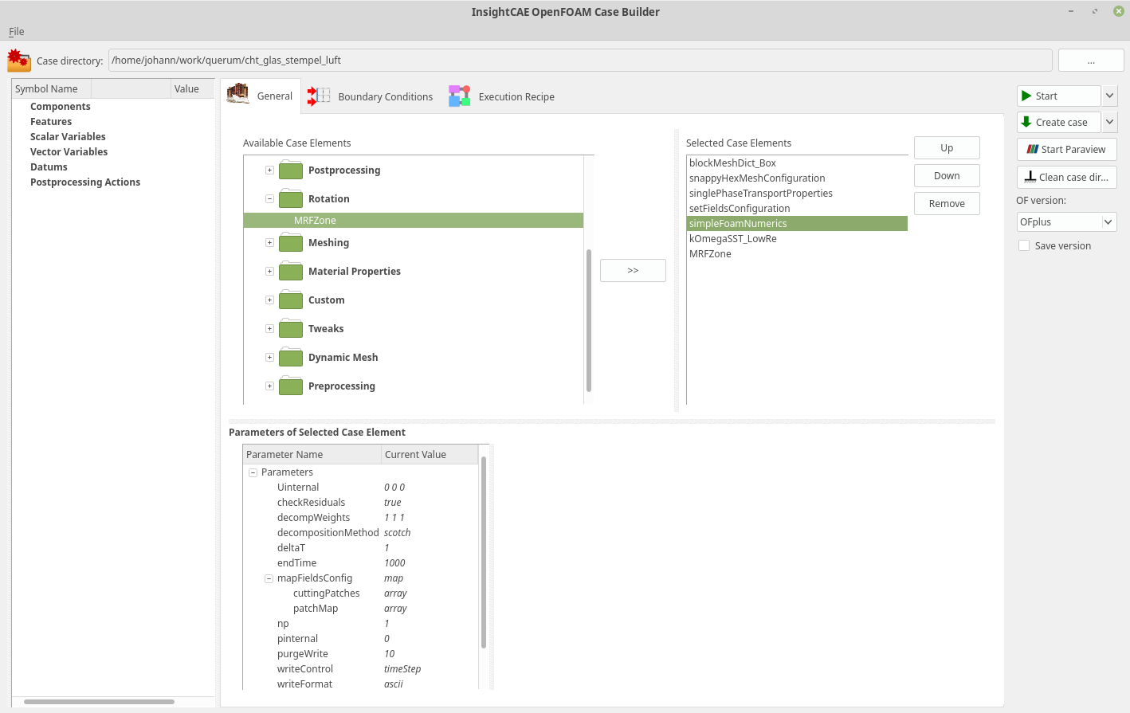Click the >> add element button
The width and height of the screenshot is (1130, 713).
[633, 270]
